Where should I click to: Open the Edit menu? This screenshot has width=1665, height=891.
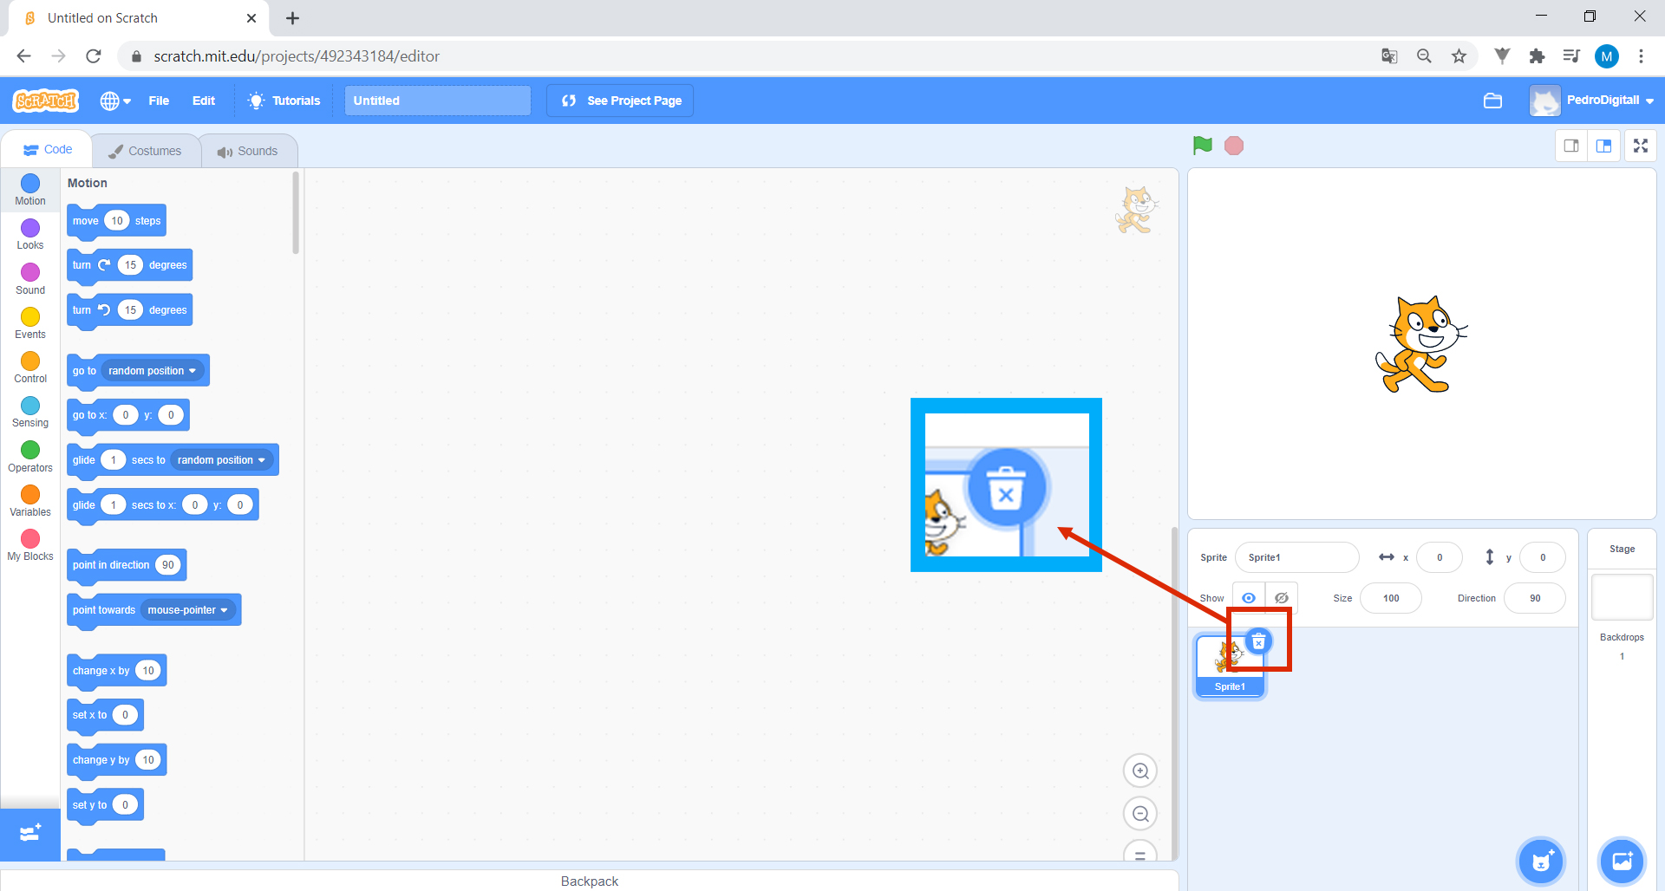tap(204, 101)
